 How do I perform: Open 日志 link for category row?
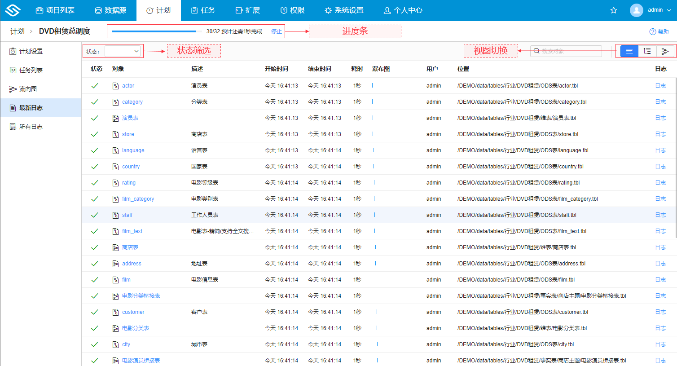point(660,102)
